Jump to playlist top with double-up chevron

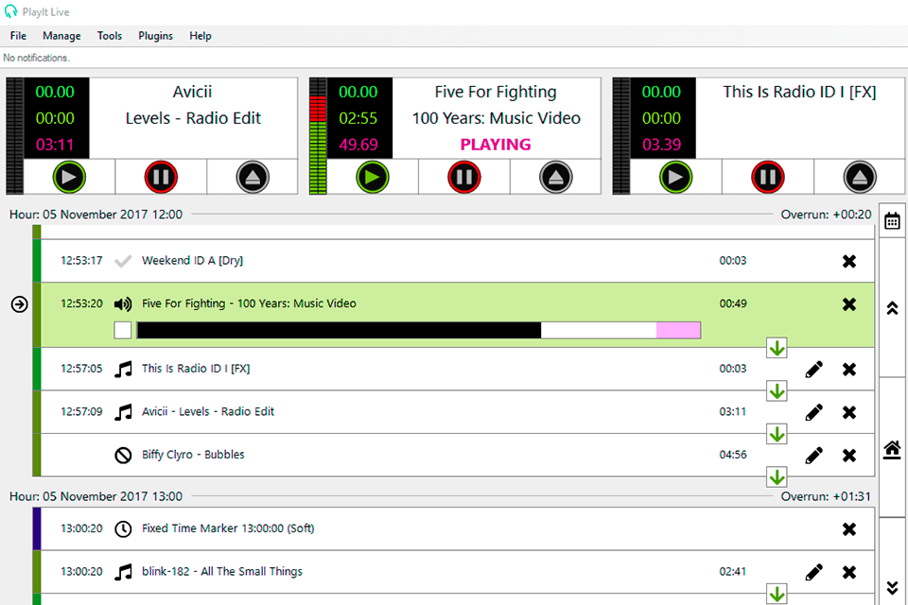point(892,308)
